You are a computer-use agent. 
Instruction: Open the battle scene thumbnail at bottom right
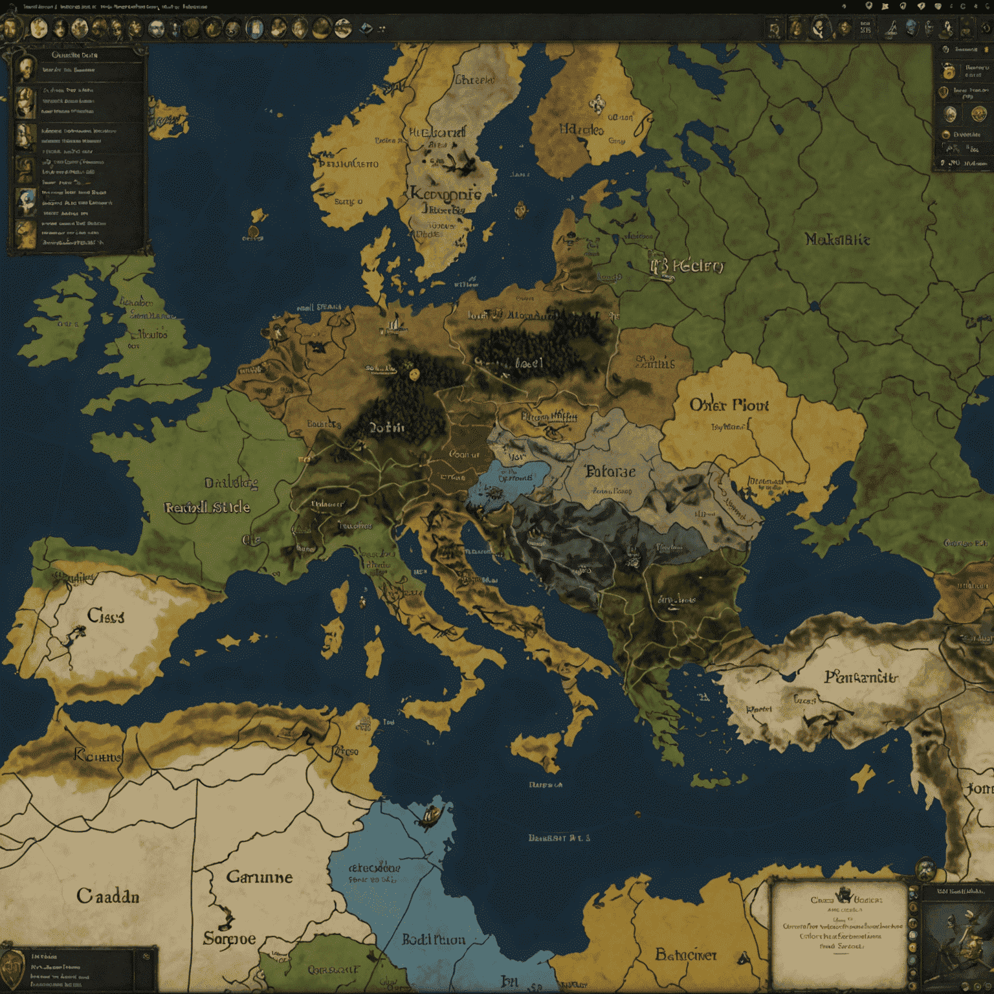point(958,945)
